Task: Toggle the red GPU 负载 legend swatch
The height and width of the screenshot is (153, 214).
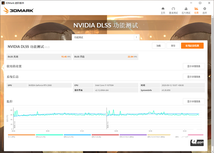Action: click(x=105, y=135)
